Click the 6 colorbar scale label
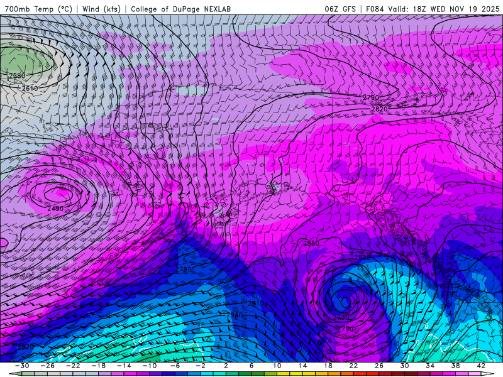 click(251, 366)
